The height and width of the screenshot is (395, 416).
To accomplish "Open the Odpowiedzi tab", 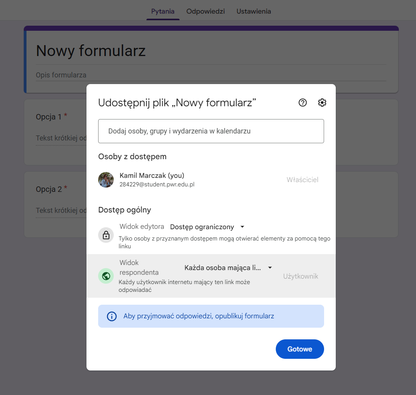I will point(206,11).
